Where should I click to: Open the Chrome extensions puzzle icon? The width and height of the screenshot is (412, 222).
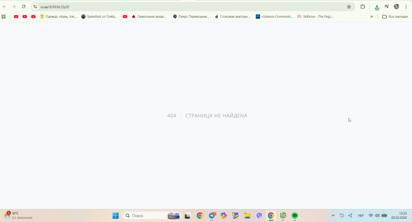pyautogui.click(x=363, y=7)
